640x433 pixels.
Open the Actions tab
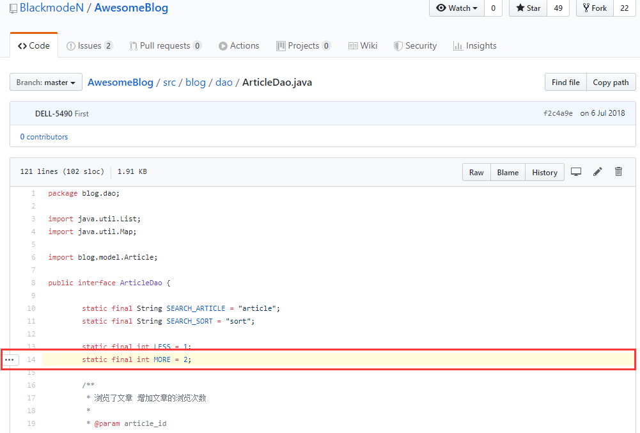[238, 46]
